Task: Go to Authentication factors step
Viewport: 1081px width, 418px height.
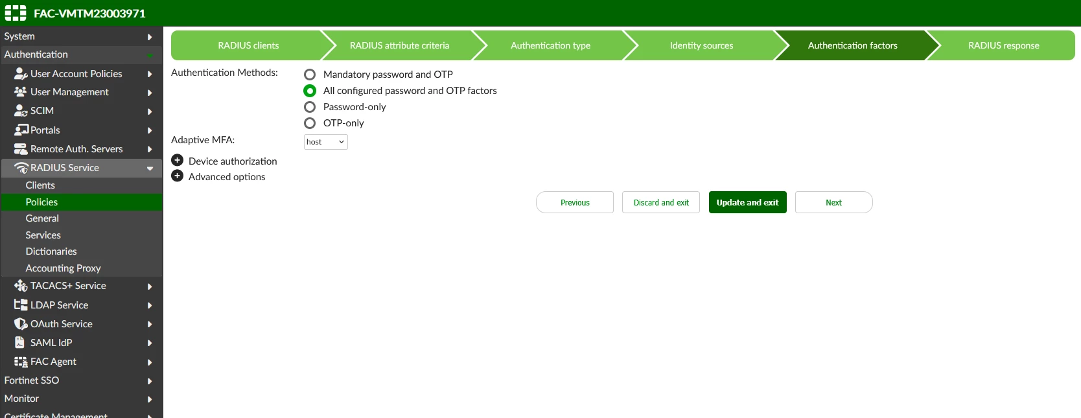Action: coord(852,45)
